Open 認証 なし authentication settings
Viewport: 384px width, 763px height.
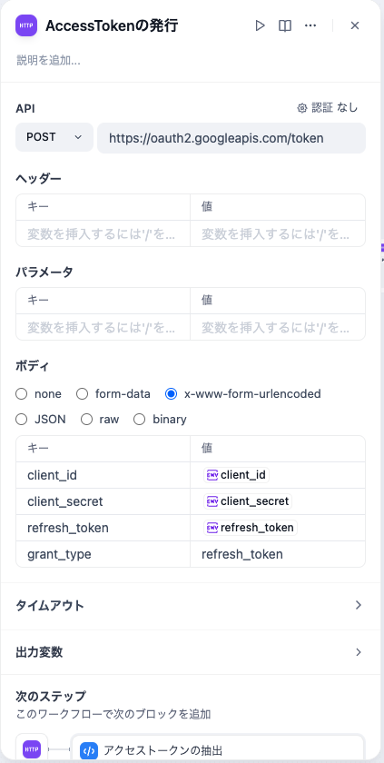tap(327, 108)
